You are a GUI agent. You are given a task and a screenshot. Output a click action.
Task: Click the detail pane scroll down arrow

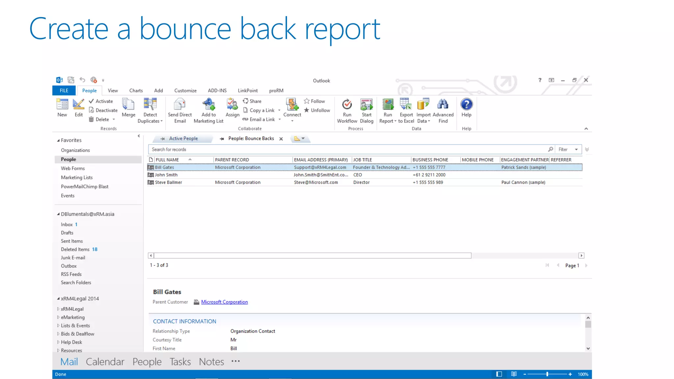coord(588,348)
